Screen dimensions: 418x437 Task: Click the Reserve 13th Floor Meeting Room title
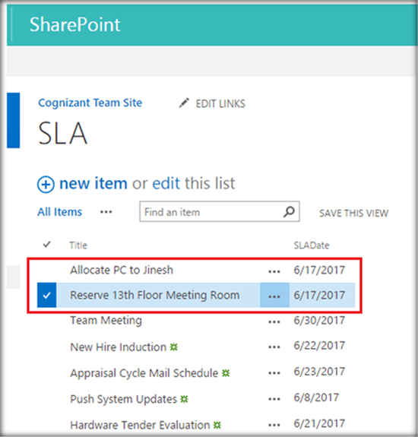coord(155,295)
